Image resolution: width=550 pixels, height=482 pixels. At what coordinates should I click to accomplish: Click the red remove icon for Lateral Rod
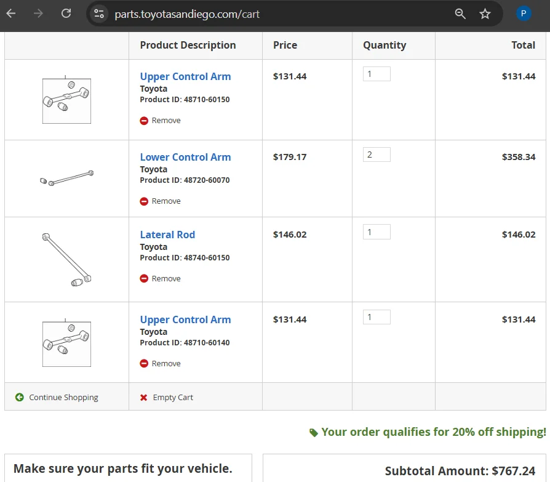coord(144,279)
